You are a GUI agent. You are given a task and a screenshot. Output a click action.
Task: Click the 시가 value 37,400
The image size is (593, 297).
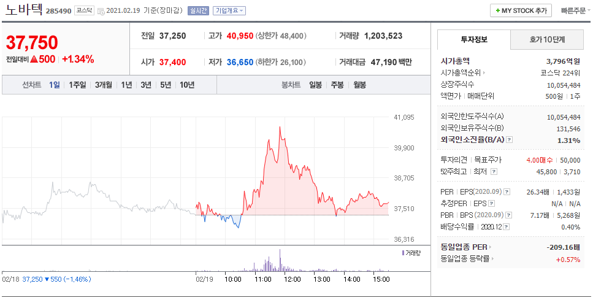coord(172,62)
